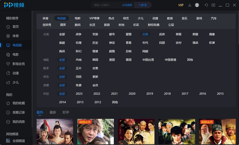Open the 公益 channel tab
The height and width of the screenshot is (145, 239).
click(171, 25)
